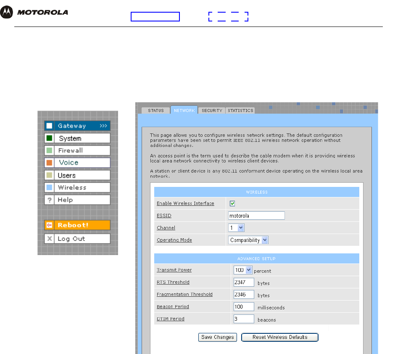Open the Wireless menu item
The width and height of the screenshot is (395, 354).
tap(77, 187)
